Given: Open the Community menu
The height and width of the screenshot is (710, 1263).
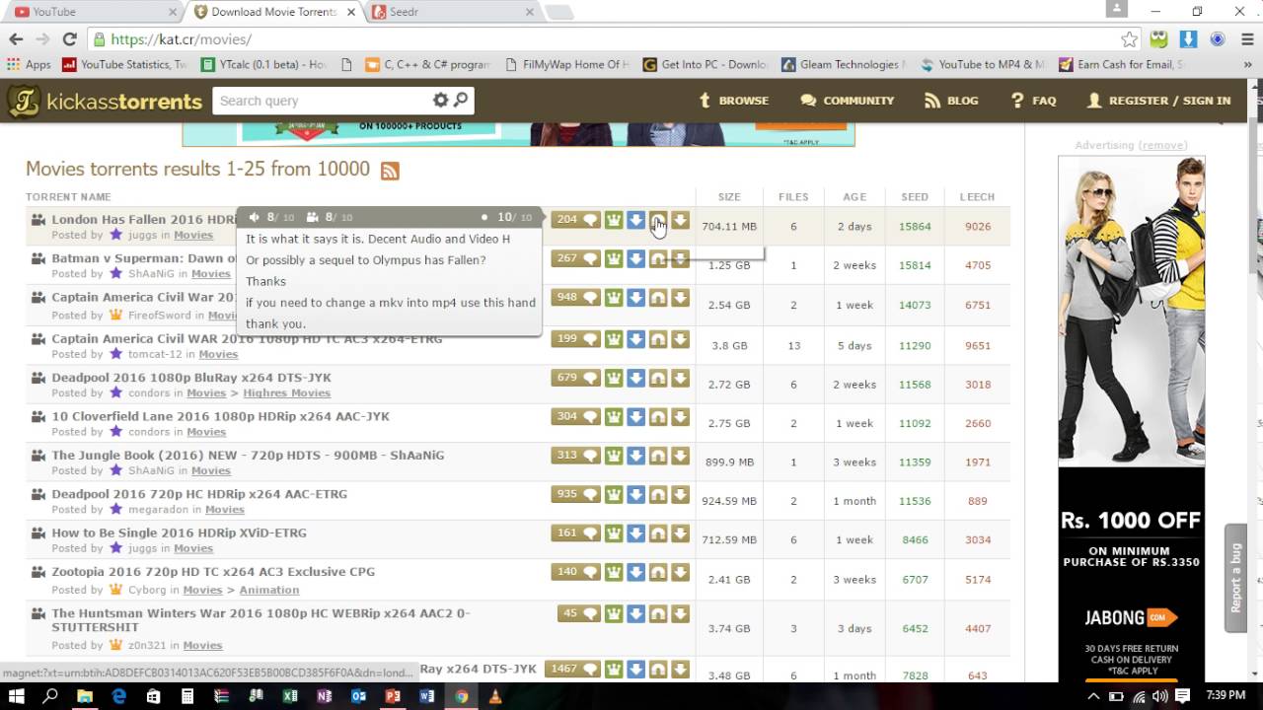Looking at the screenshot, I should click(x=848, y=101).
